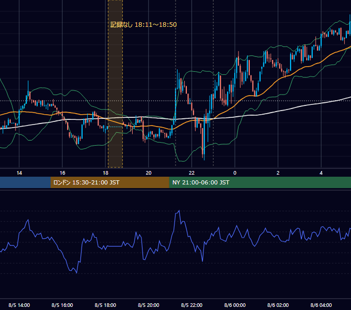Screen dimensions: 351x310
Task: Click the 8/5 16:00 date label
Action: pos(62,305)
